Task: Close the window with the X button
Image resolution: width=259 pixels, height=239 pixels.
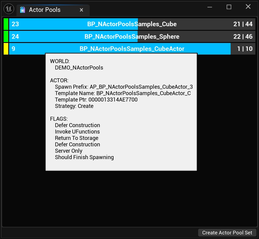Action: pos(248,7)
